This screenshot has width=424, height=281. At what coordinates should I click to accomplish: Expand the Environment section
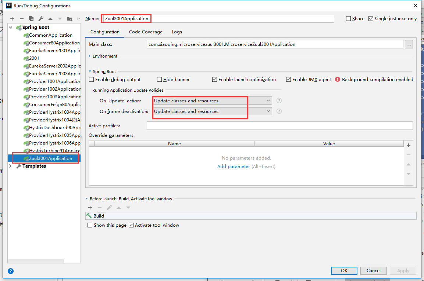[x=89, y=56]
